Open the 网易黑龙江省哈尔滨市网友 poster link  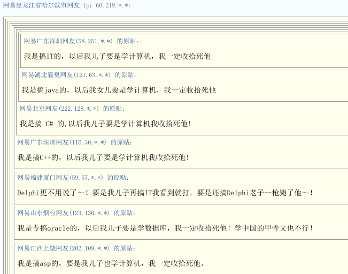pyautogui.click(x=41, y=5)
